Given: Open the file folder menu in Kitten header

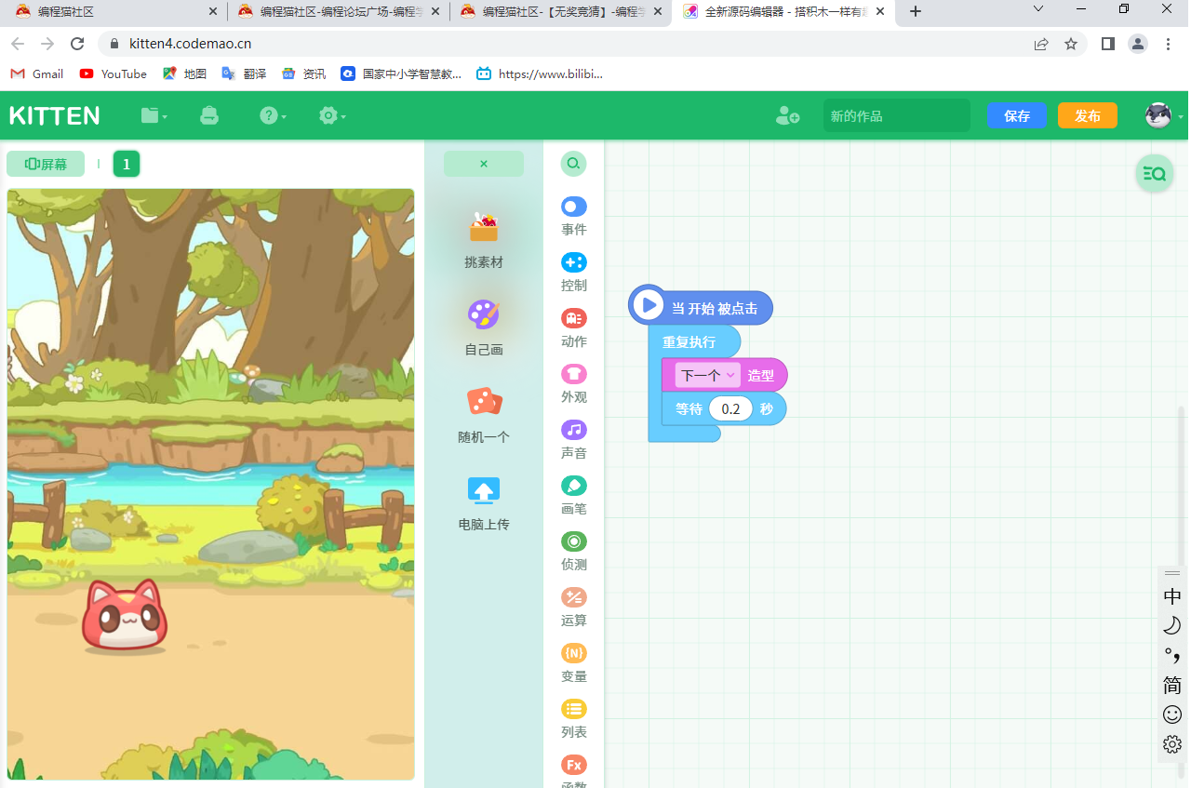Looking at the screenshot, I should pyautogui.click(x=154, y=115).
